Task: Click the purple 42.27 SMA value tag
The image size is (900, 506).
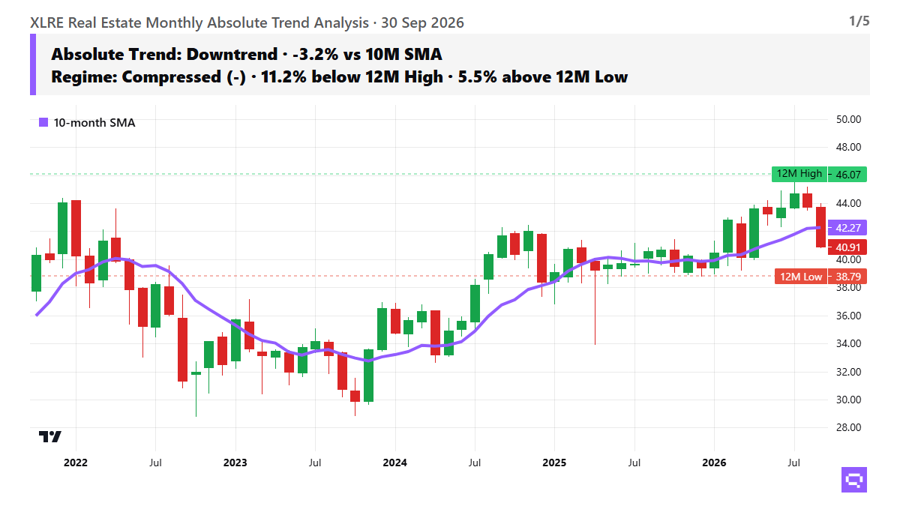Action: point(848,228)
